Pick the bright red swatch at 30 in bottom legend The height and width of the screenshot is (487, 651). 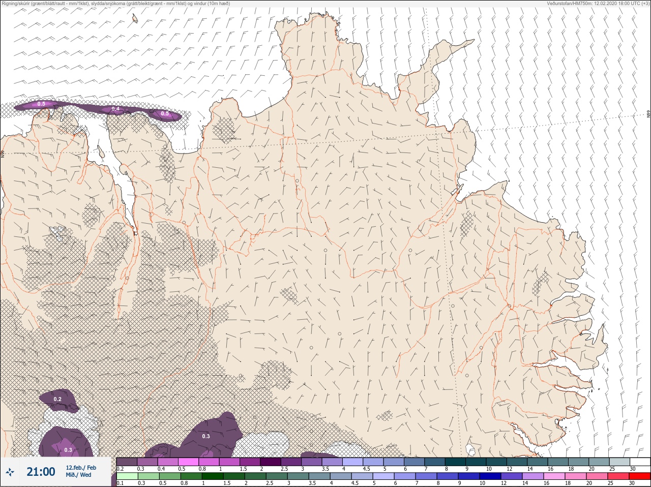tap(640, 477)
